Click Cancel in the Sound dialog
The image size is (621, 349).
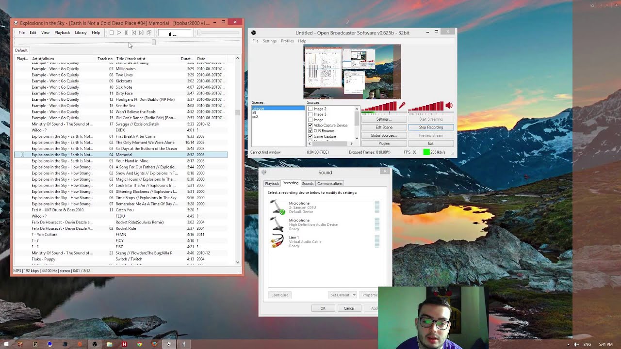(349, 308)
